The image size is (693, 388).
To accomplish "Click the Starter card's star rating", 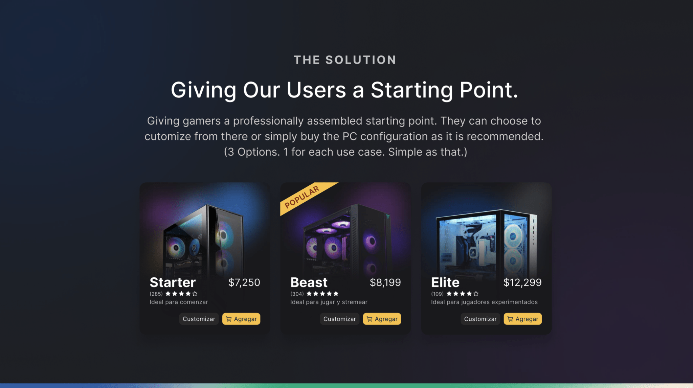I will click(x=181, y=294).
